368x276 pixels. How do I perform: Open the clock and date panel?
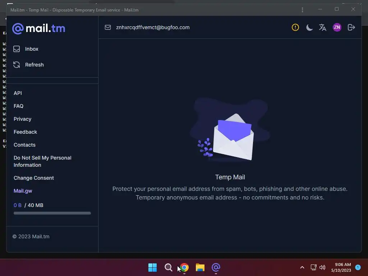coord(341,267)
